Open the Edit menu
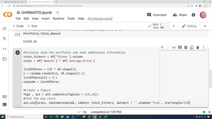The width and height of the screenshot is (212, 119). (26, 19)
